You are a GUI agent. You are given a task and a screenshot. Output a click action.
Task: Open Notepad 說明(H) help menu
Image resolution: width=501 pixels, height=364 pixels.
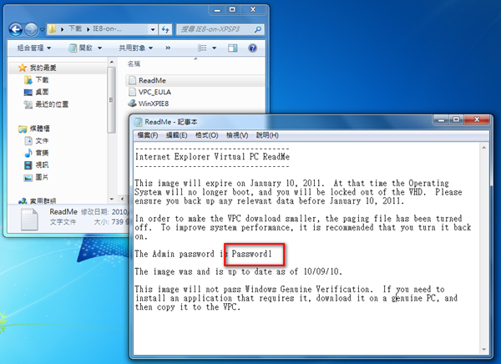tap(267, 135)
